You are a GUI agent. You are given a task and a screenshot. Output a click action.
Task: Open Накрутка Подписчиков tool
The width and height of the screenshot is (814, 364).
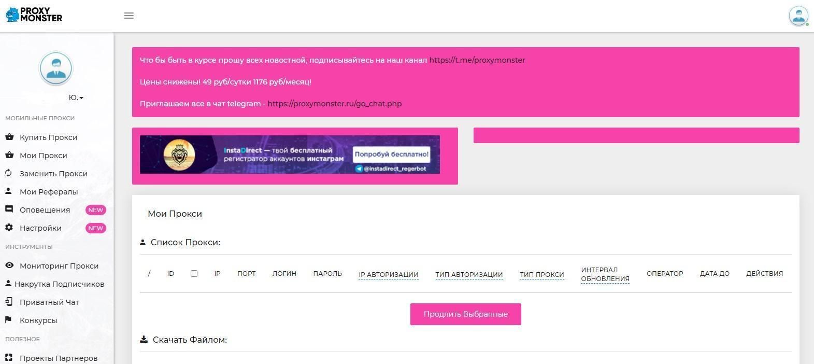coord(59,284)
